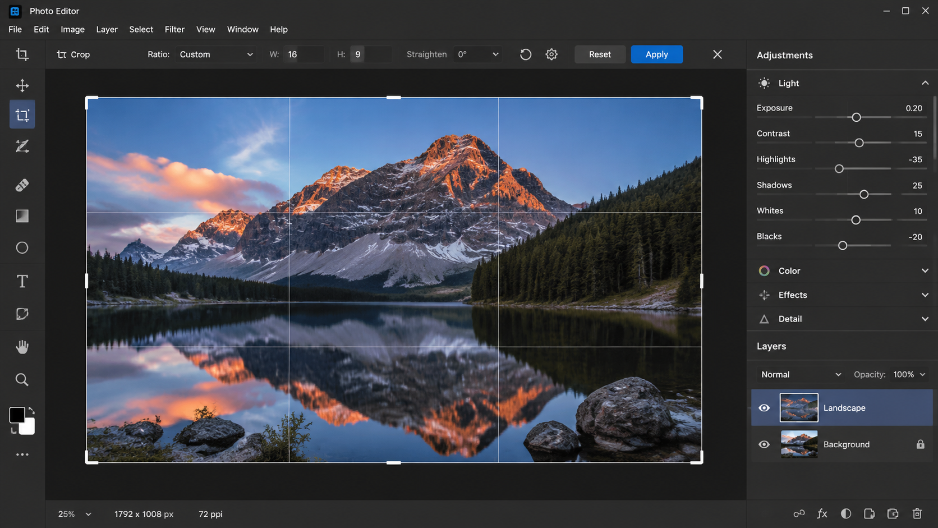
Task: Create new layer icon
Action: tap(893, 513)
